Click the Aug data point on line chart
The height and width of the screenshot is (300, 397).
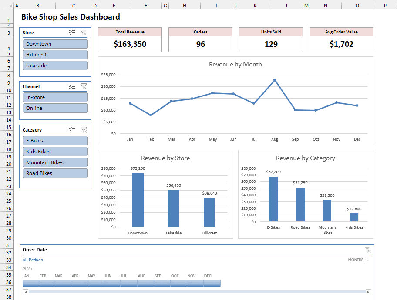click(x=274, y=80)
